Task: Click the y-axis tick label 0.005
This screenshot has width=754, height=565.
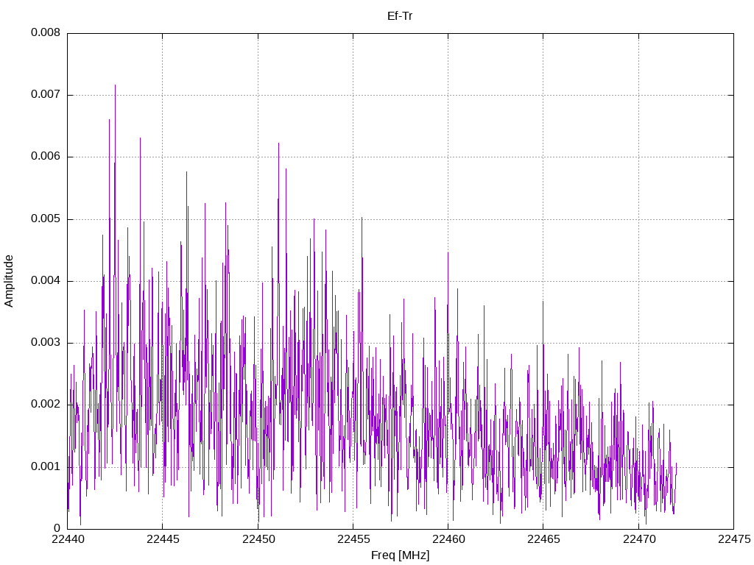Action: pos(46,219)
